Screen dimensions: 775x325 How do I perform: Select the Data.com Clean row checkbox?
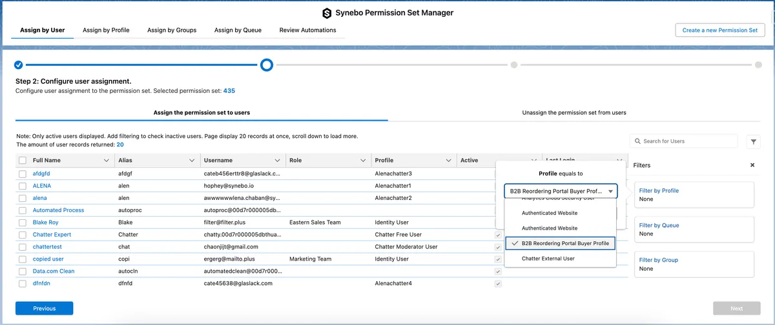click(x=23, y=271)
